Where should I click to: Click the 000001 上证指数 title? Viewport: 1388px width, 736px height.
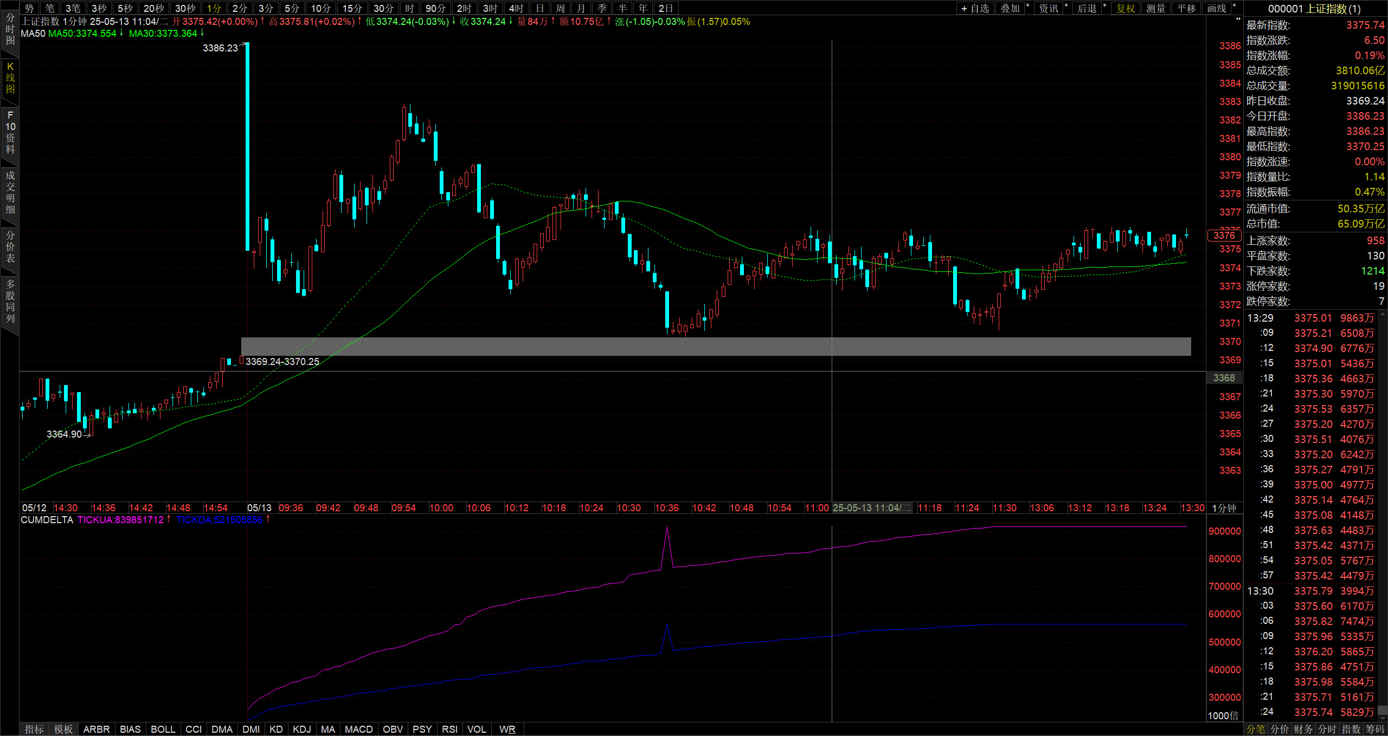coord(1314,9)
